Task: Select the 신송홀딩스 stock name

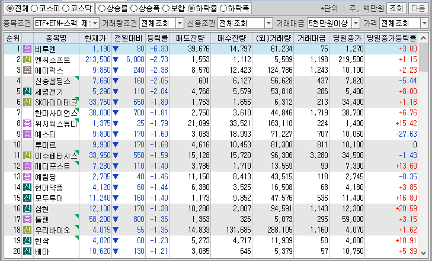Action: (x=53, y=81)
